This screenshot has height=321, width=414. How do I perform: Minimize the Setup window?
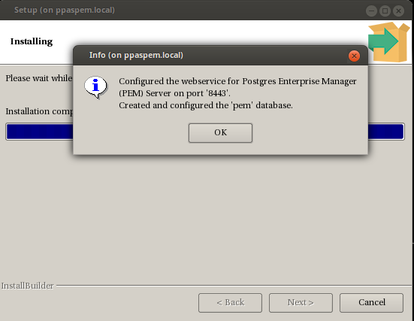(x=371, y=11)
